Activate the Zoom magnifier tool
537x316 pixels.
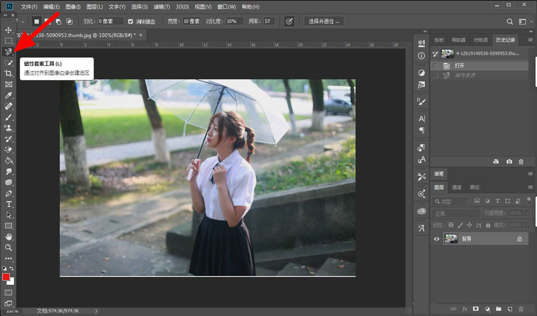9,247
